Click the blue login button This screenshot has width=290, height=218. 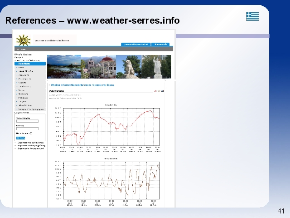pyautogui.click(x=20, y=138)
